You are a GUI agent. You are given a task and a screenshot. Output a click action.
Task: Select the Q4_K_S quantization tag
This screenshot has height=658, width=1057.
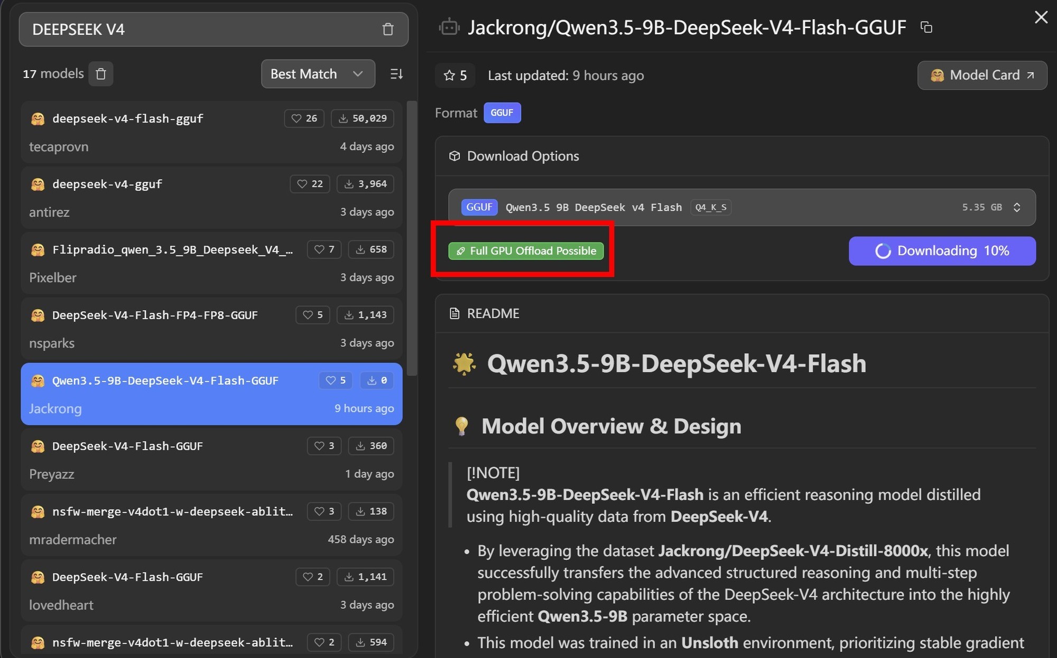click(x=710, y=208)
